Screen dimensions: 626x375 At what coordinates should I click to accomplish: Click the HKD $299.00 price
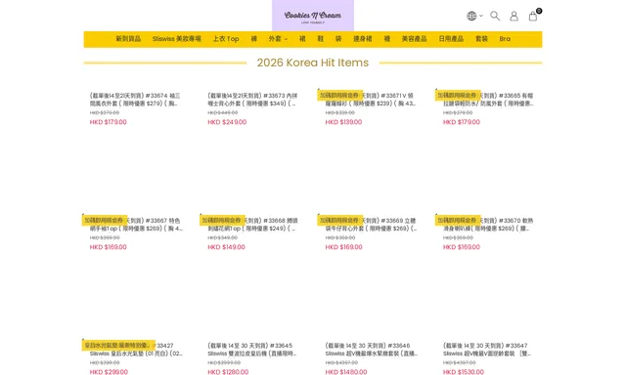(109, 372)
